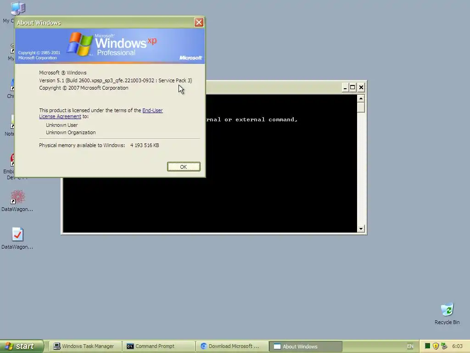Image resolution: width=470 pixels, height=353 pixels.
Task: Click the physical memory value 4 193 516 KB
Action: pyautogui.click(x=145, y=145)
